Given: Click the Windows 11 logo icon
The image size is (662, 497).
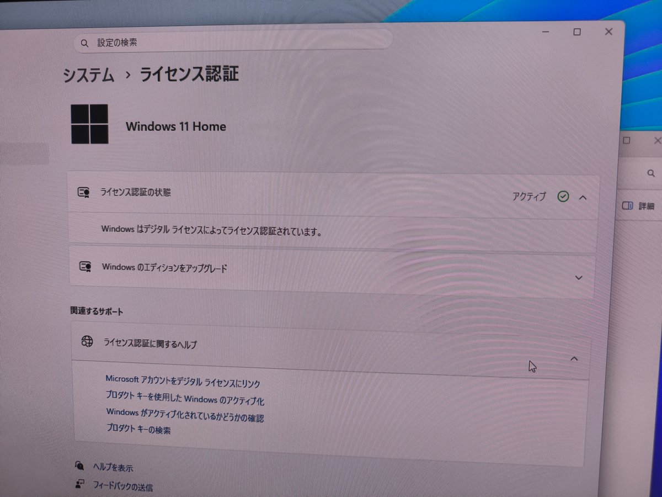Looking at the screenshot, I should tap(89, 124).
